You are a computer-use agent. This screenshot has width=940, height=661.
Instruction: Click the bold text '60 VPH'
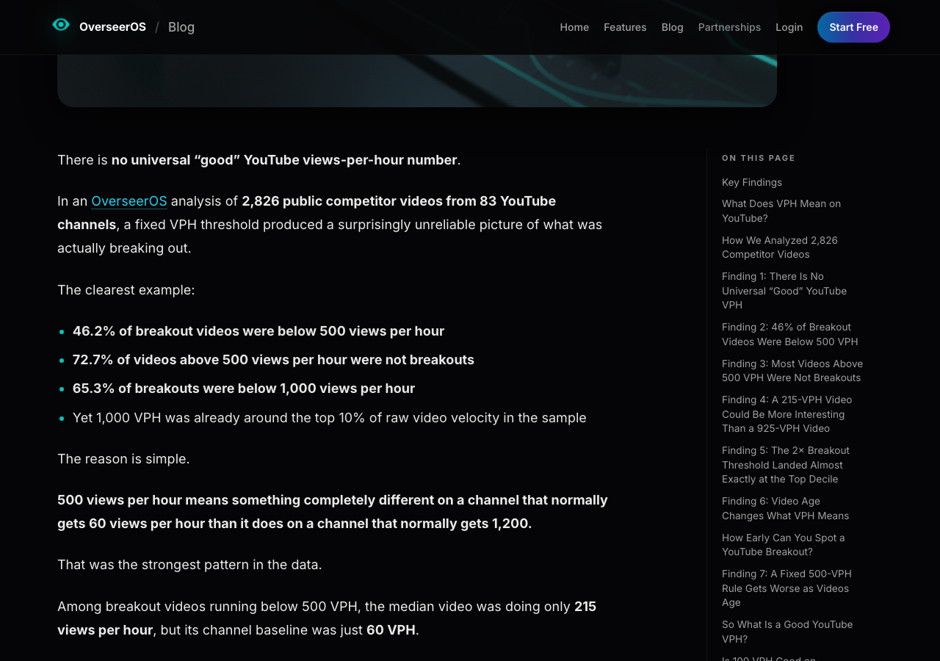[x=391, y=630]
